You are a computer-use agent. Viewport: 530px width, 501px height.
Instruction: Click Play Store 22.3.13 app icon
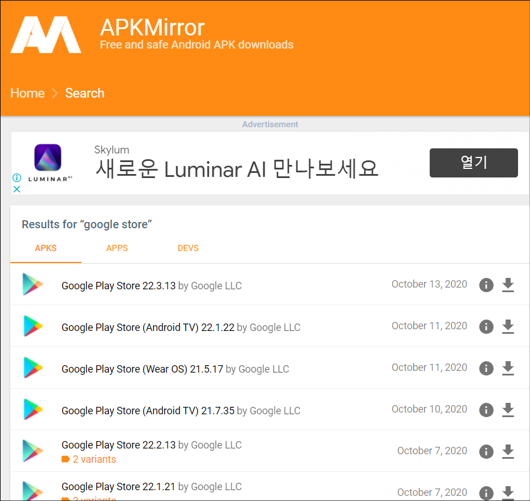point(33,284)
